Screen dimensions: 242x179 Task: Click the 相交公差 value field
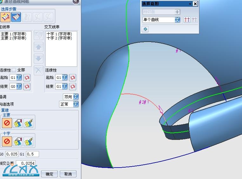25,163
